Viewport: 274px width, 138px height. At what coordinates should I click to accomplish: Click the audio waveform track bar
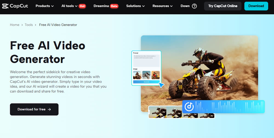(224, 107)
